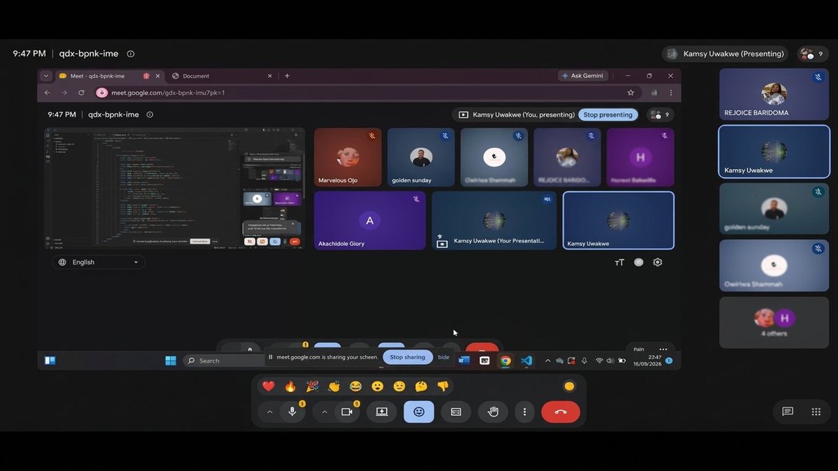The width and height of the screenshot is (838, 471).
Task: Send the crying-laughing face reaction
Action: click(x=355, y=386)
